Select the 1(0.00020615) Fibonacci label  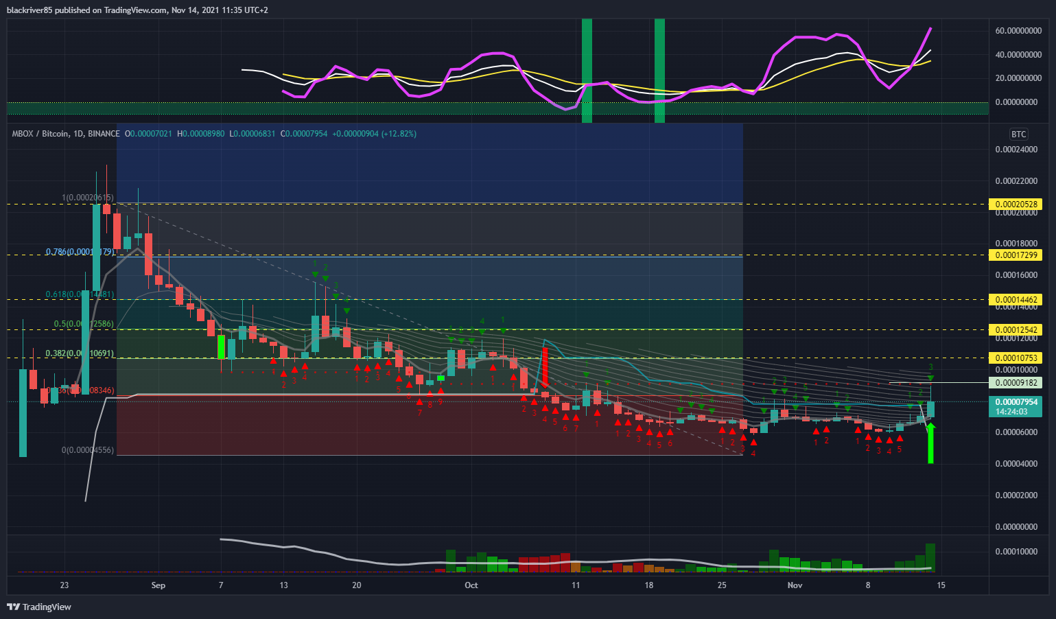pos(88,198)
